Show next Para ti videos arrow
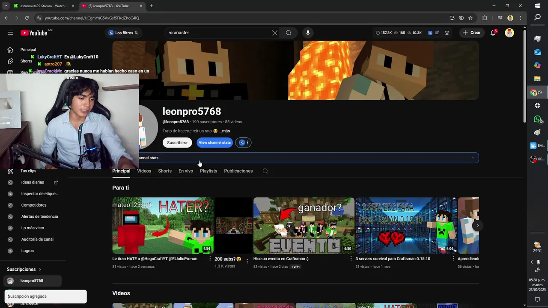Screen dimensions: 548x308 click(477, 225)
